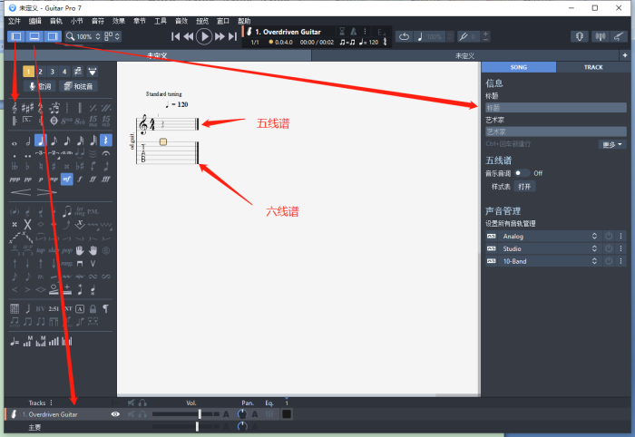Apply the trill tr. effect
635x437 pixels.
[41, 277]
